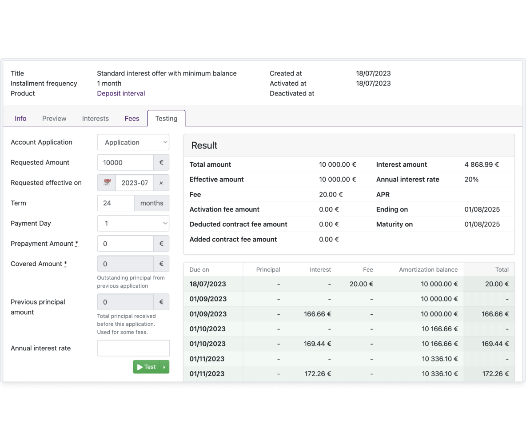Open the Preview tab

point(54,118)
